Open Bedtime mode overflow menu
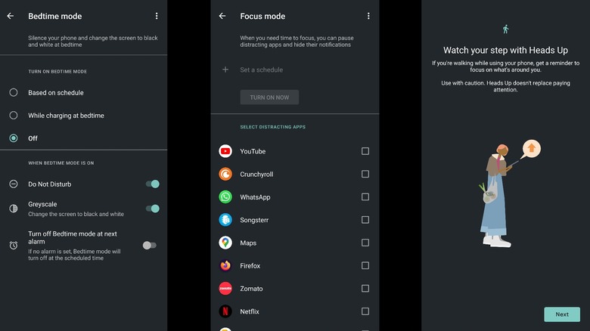The image size is (590, 331). tap(157, 16)
